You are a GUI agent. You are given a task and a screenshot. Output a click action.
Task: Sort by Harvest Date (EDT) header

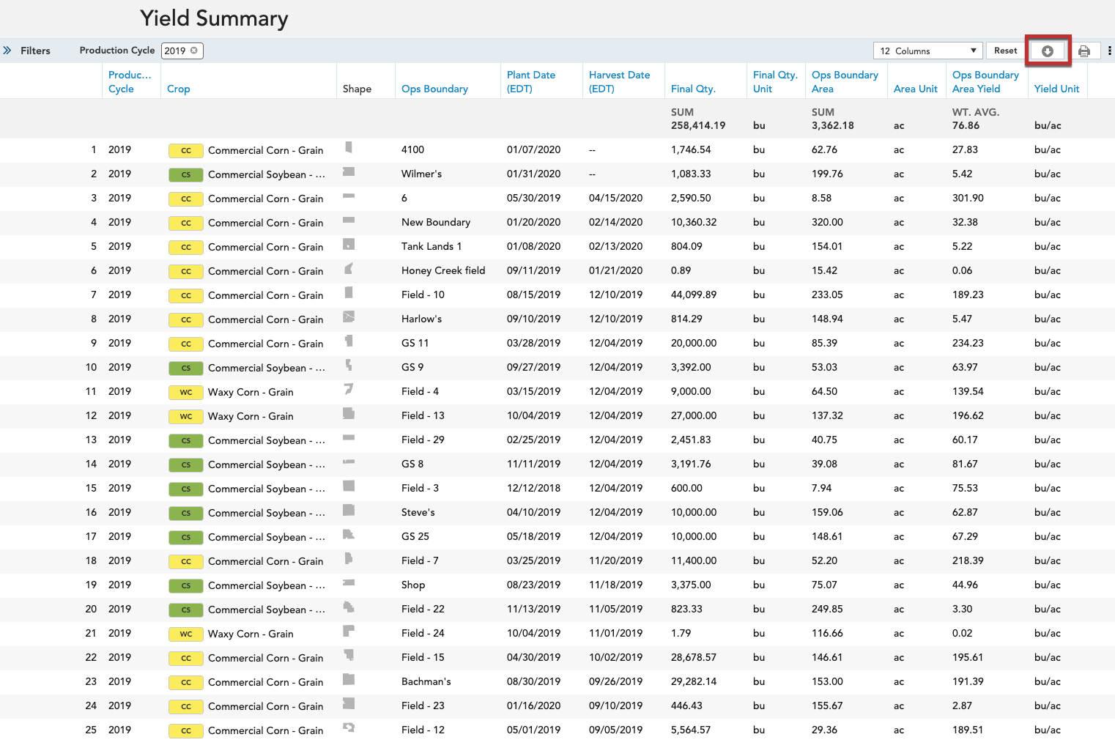tap(619, 81)
